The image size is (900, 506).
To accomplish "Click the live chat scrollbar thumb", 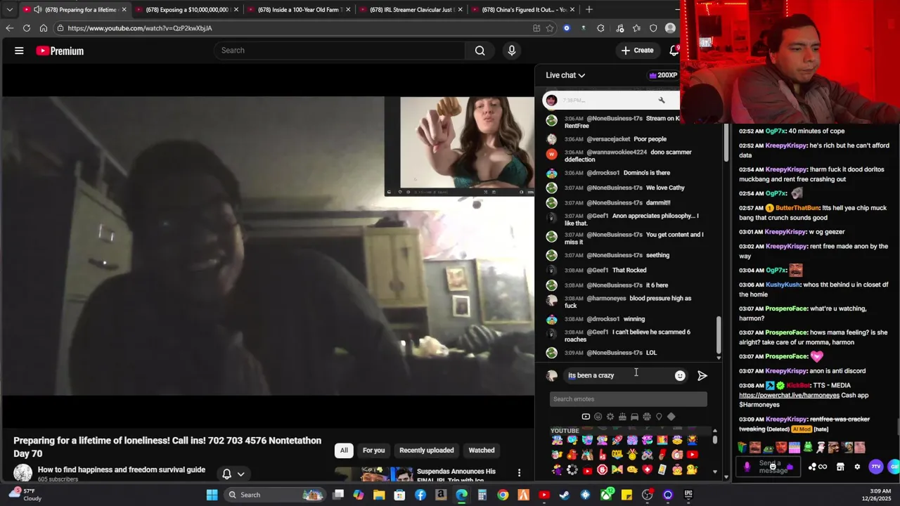I will [718, 334].
